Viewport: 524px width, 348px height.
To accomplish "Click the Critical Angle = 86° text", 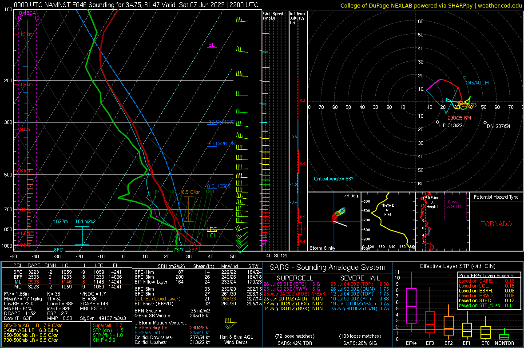I will (x=333, y=179).
